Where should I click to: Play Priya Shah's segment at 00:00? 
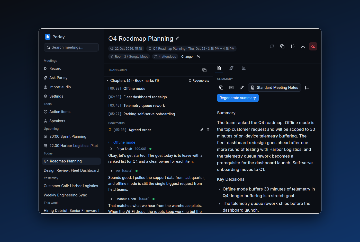pyautogui.click(x=111, y=149)
